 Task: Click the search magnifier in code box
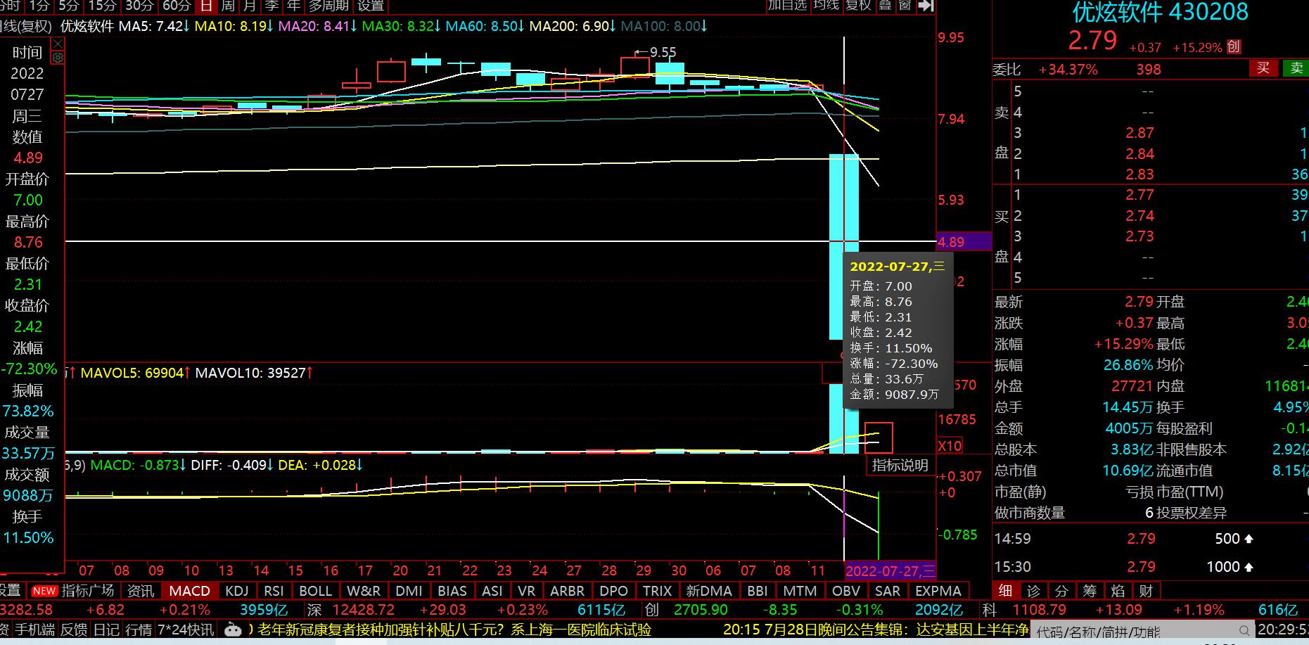coord(1244,631)
